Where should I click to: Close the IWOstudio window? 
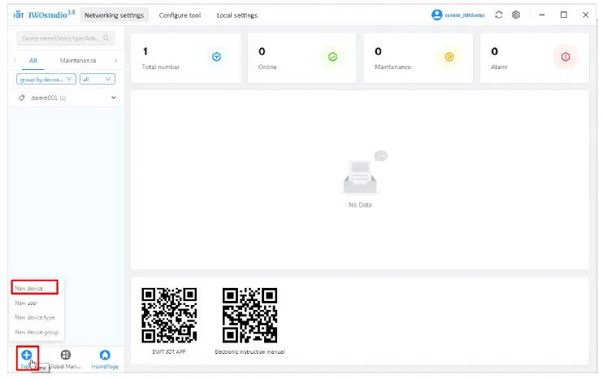[x=586, y=15]
